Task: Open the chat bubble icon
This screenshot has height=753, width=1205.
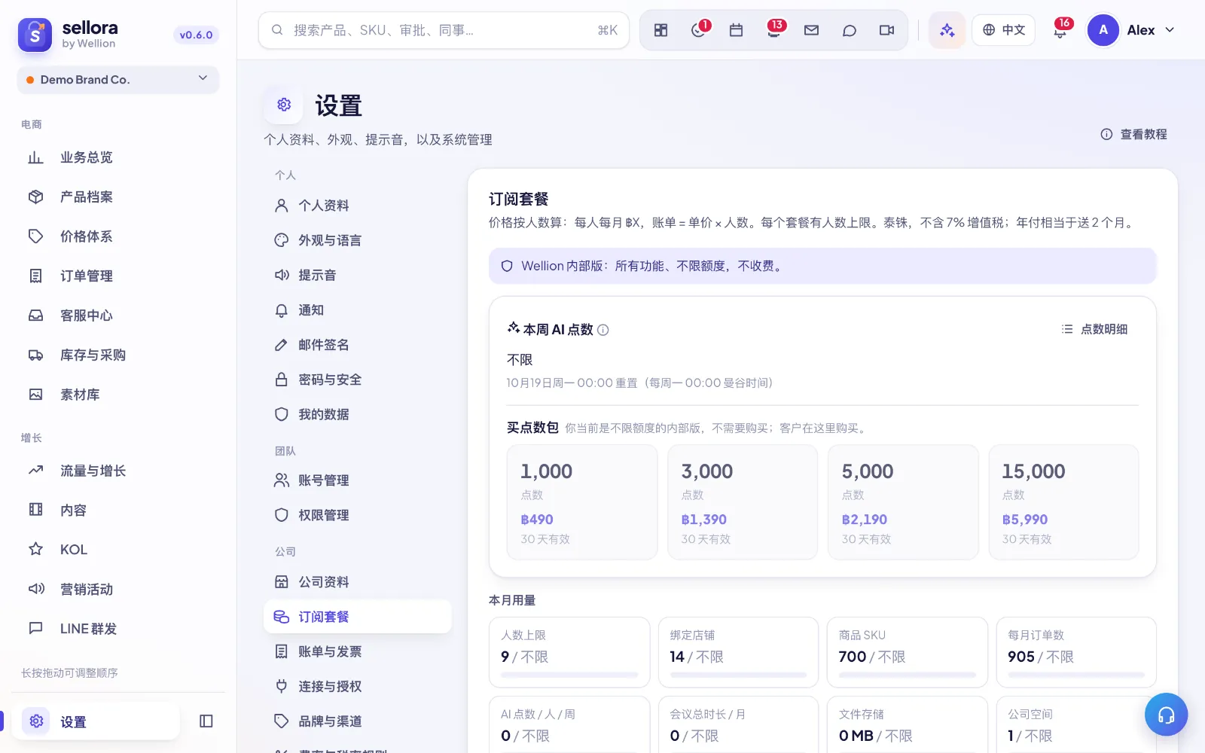Action: point(849,30)
